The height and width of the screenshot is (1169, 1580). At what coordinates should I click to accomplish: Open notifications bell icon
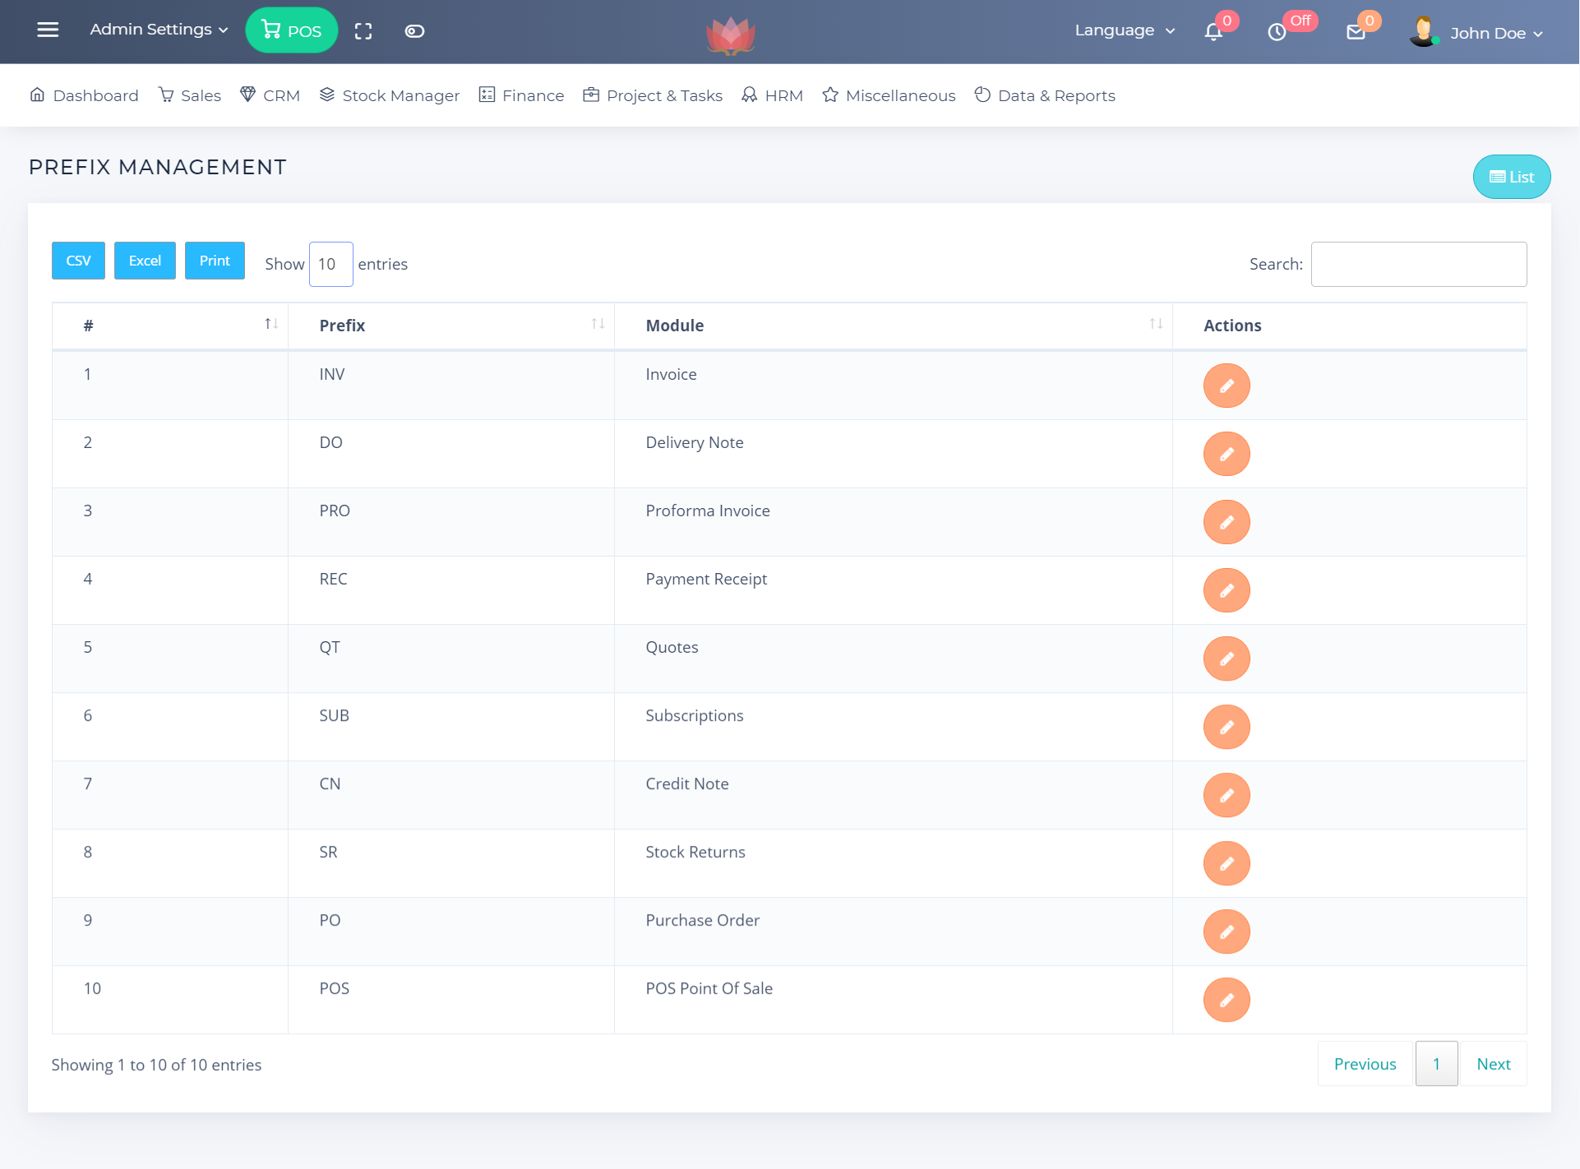[x=1213, y=32]
